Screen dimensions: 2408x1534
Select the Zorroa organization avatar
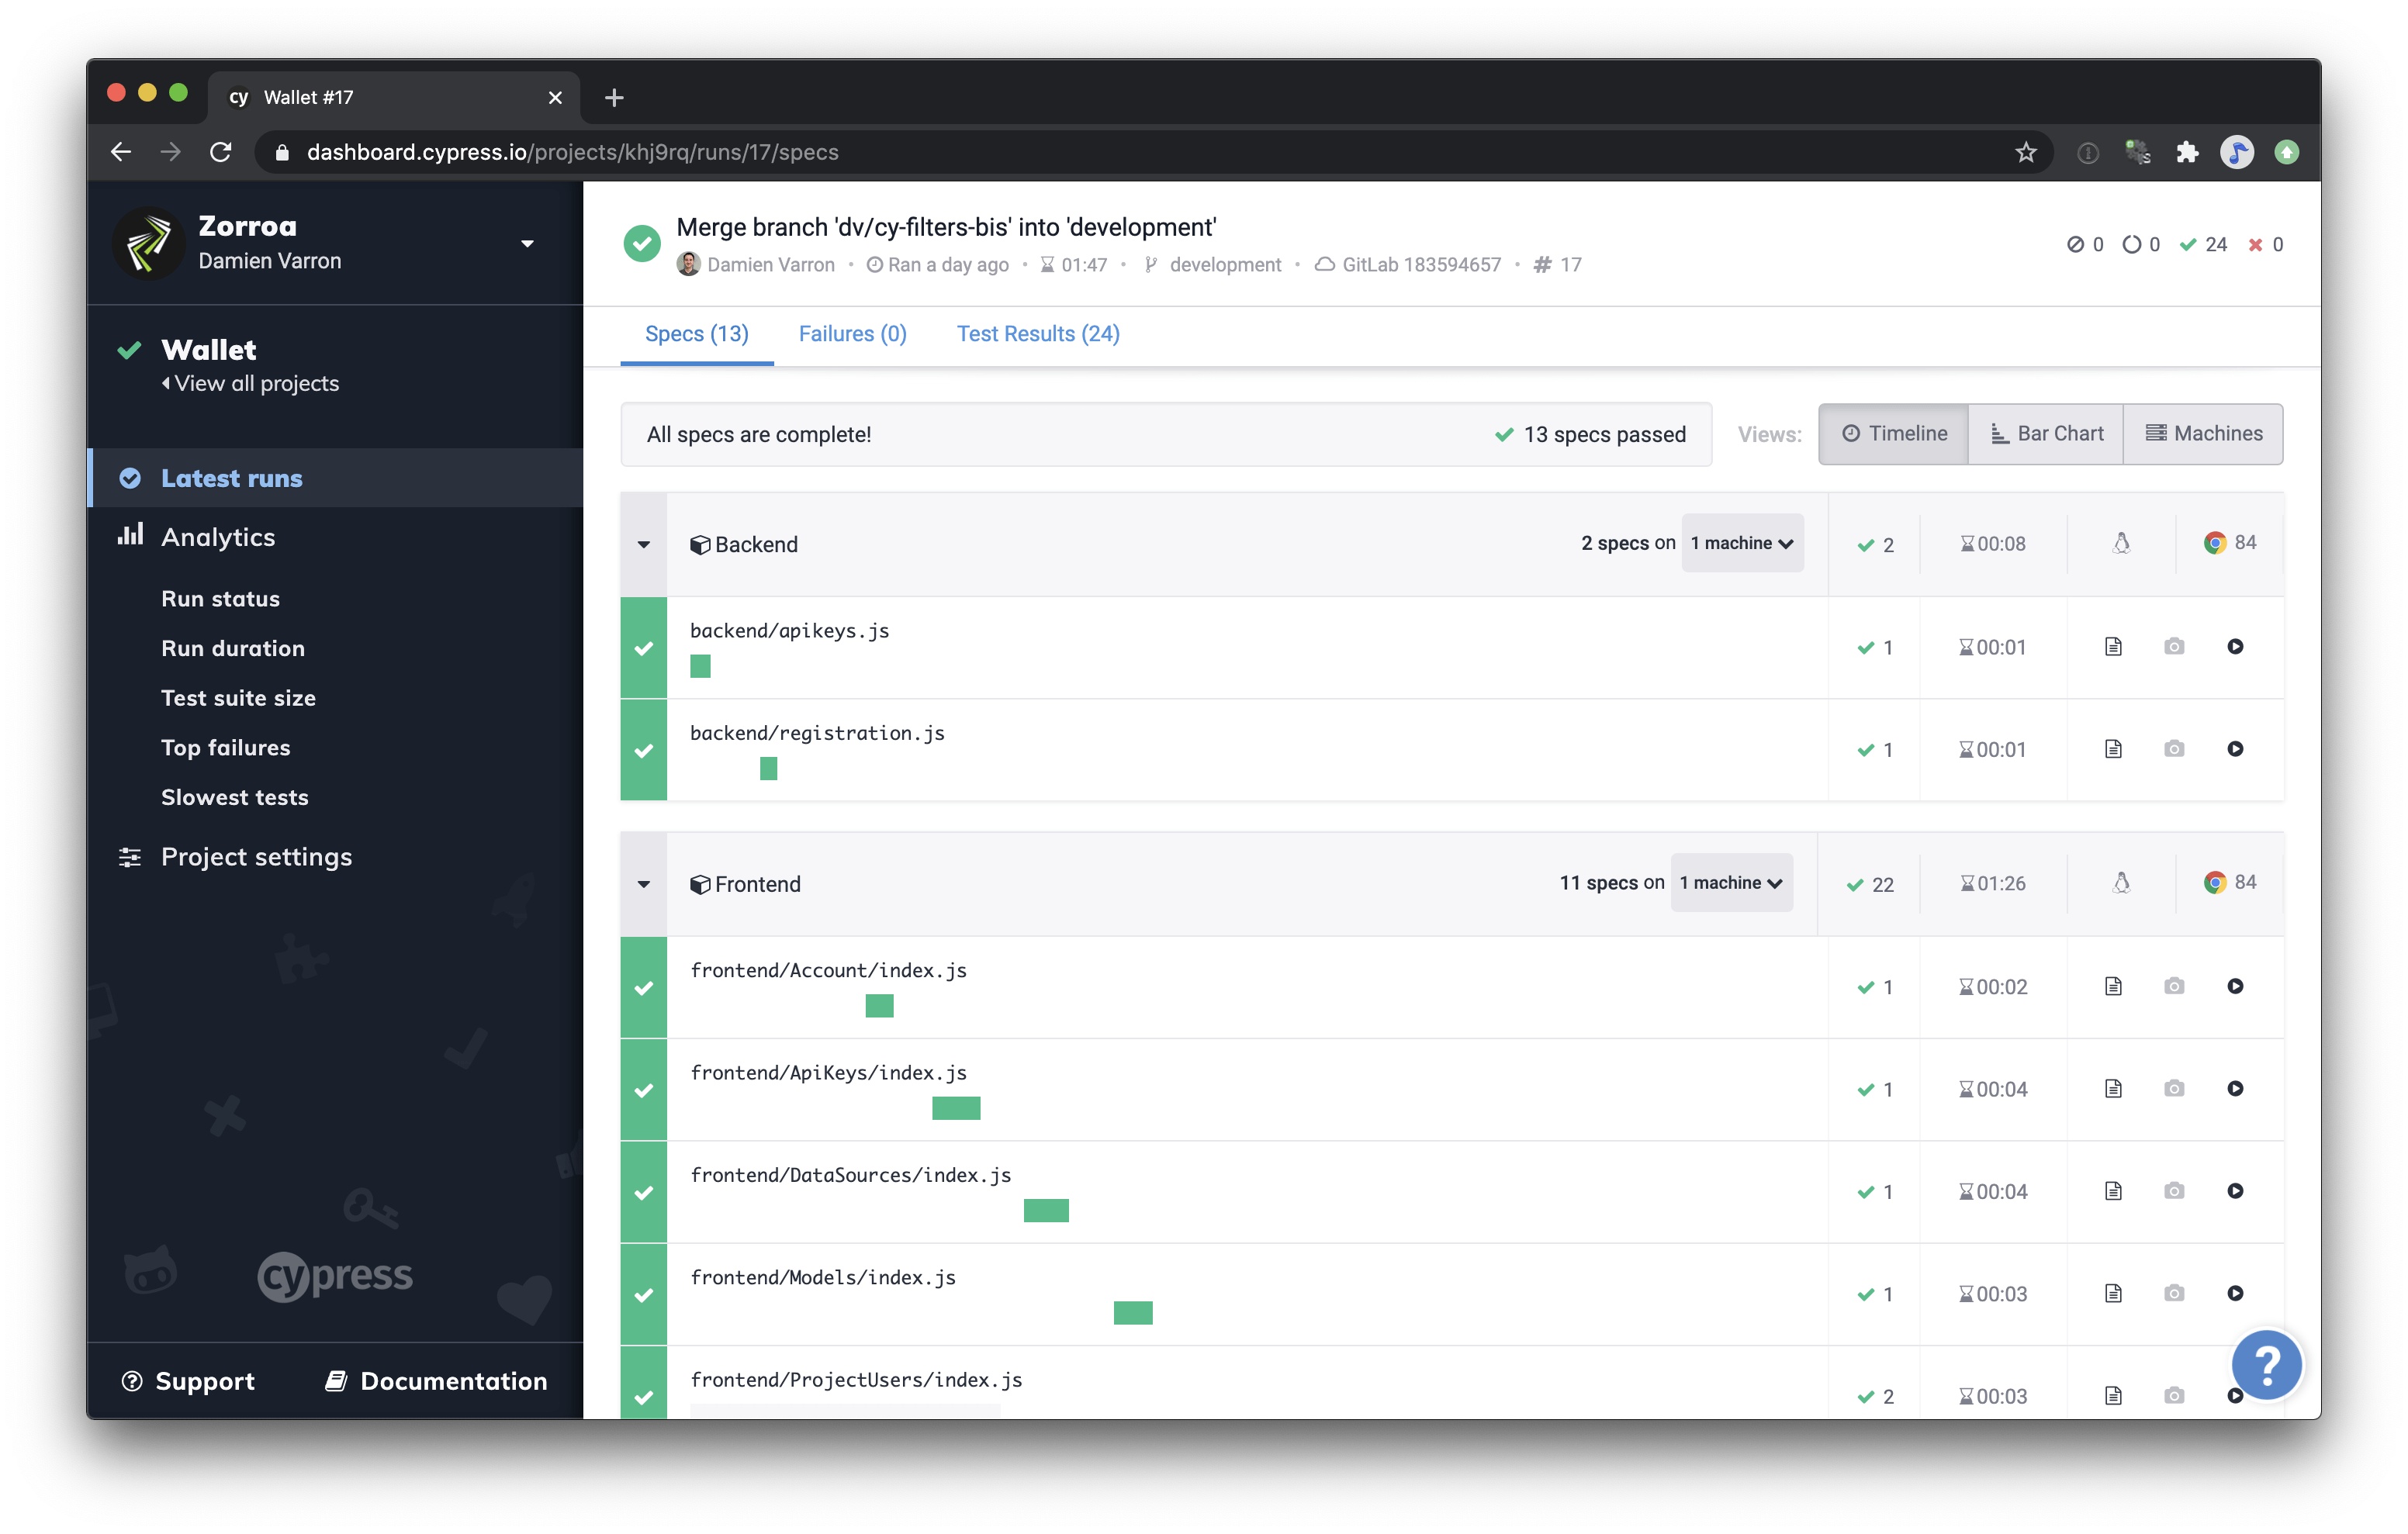pyautogui.click(x=148, y=242)
